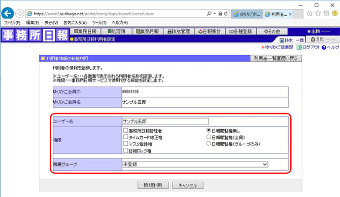This screenshot has height=197, width=340.
Task: Open address bar search magnifier
Action: pos(209,14)
